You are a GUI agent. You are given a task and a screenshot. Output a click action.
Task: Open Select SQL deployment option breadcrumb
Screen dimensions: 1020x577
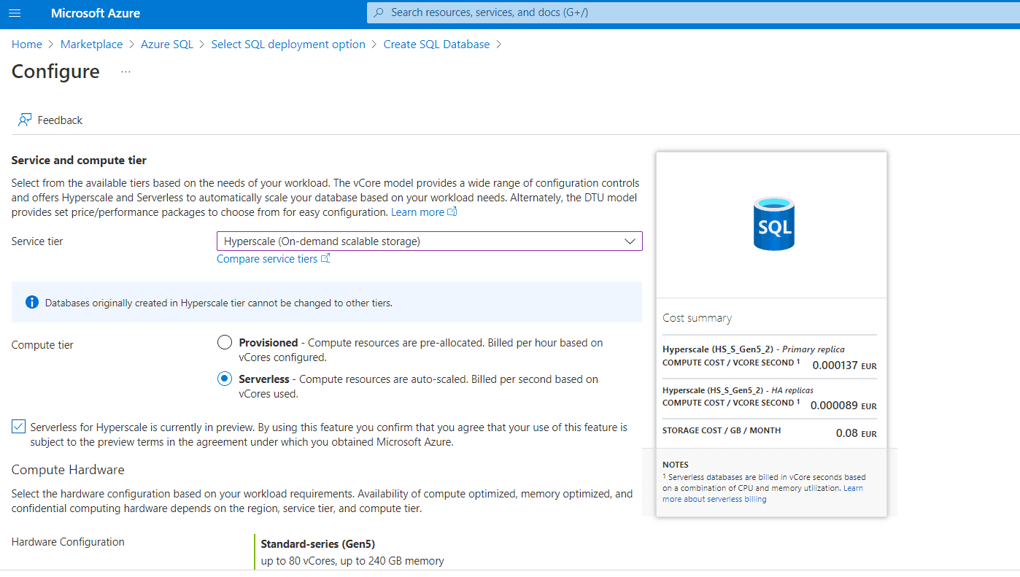coord(288,44)
